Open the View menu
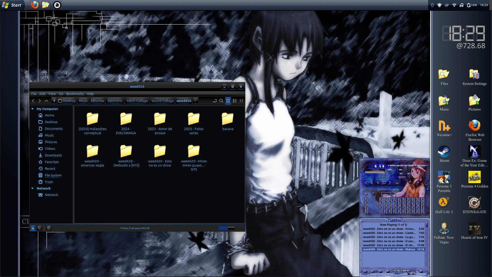Viewport: 492px width, 277px height. pyautogui.click(x=52, y=94)
